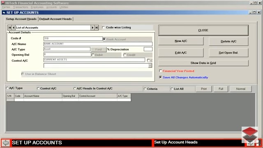Check the Debit opening balance box
Screen dimensions: 263x148
click(x=93, y=55)
